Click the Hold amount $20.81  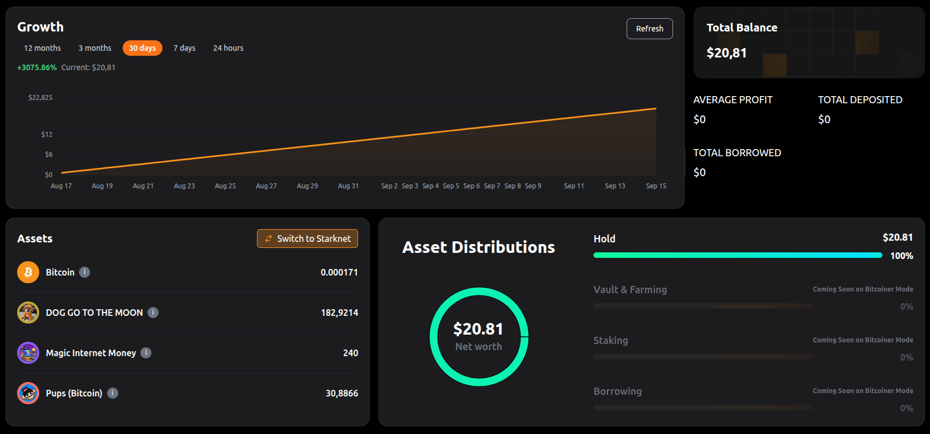[897, 237]
